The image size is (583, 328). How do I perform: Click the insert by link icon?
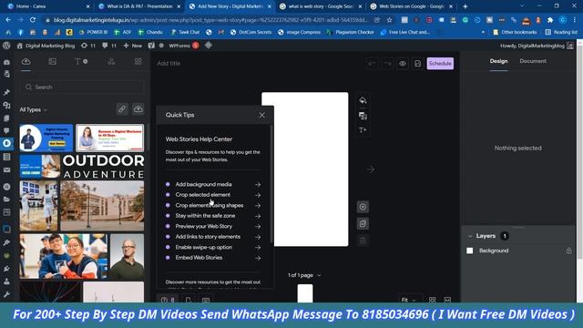coord(122,109)
